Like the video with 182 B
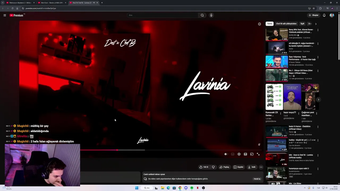The height and width of the screenshot is (191, 340). [x=204, y=167]
